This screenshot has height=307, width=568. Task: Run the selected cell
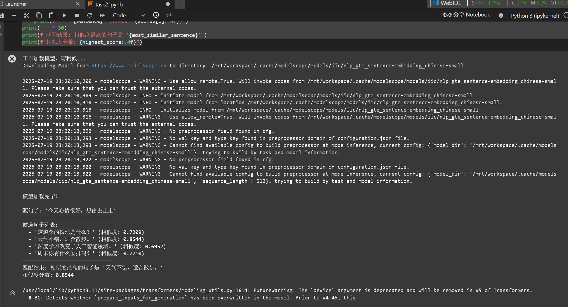pyautogui.click(x=65, y=15)
